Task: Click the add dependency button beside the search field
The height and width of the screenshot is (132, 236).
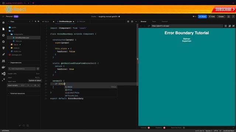Action: (38, 69)
